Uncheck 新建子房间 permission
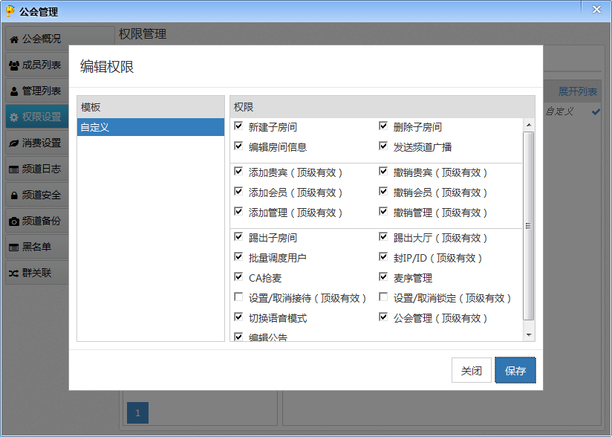This screenshot has height=437, width=612. click(238, 126)
